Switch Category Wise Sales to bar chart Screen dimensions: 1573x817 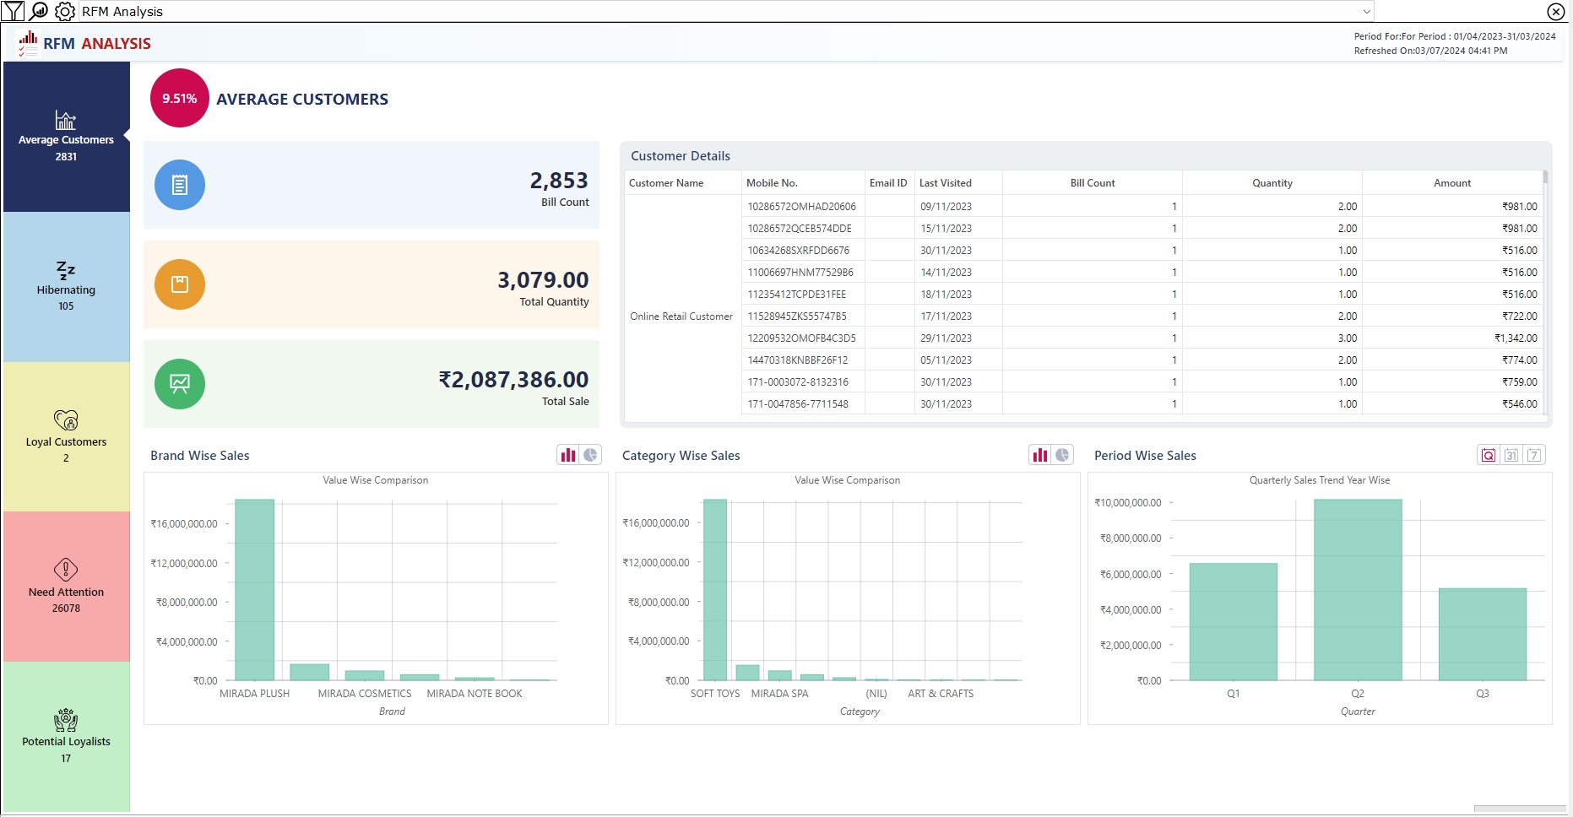click(x=1040, y=455)
